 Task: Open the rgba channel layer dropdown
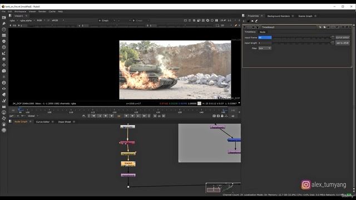tap(13, 21)
